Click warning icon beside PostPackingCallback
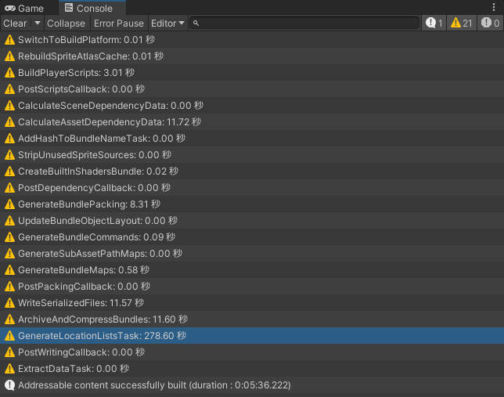Image resolution: width=504 pixels, height=397 pixels. tap(9, 287)
